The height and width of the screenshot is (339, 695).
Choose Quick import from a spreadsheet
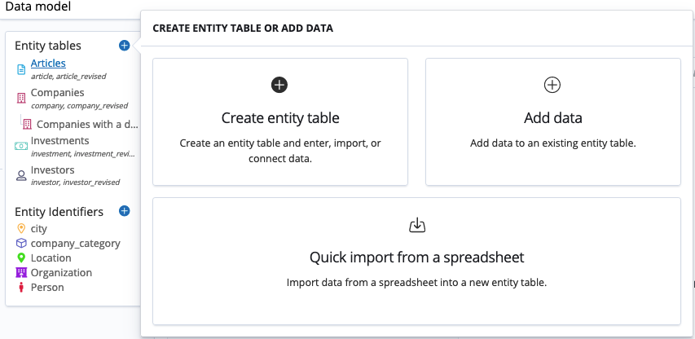pyautogui.click(x=416, y=261)
